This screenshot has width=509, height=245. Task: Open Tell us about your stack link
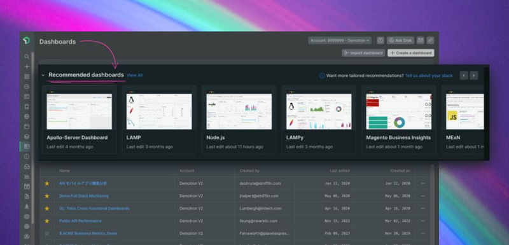(428, 76)
